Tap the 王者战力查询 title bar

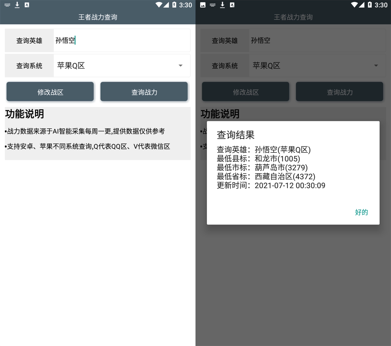tap(97, 17)
